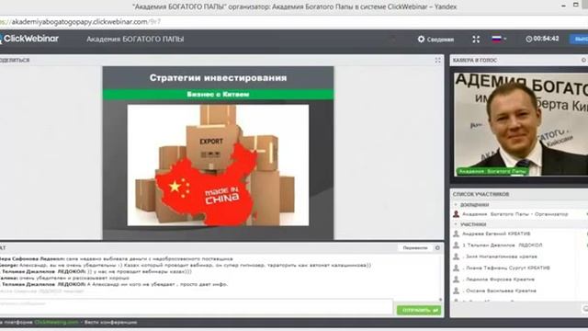The height and width of the screenshot is (331, 588).
Task: Toggle fullscreen from the top bar icon
Action: coord(476,39)
